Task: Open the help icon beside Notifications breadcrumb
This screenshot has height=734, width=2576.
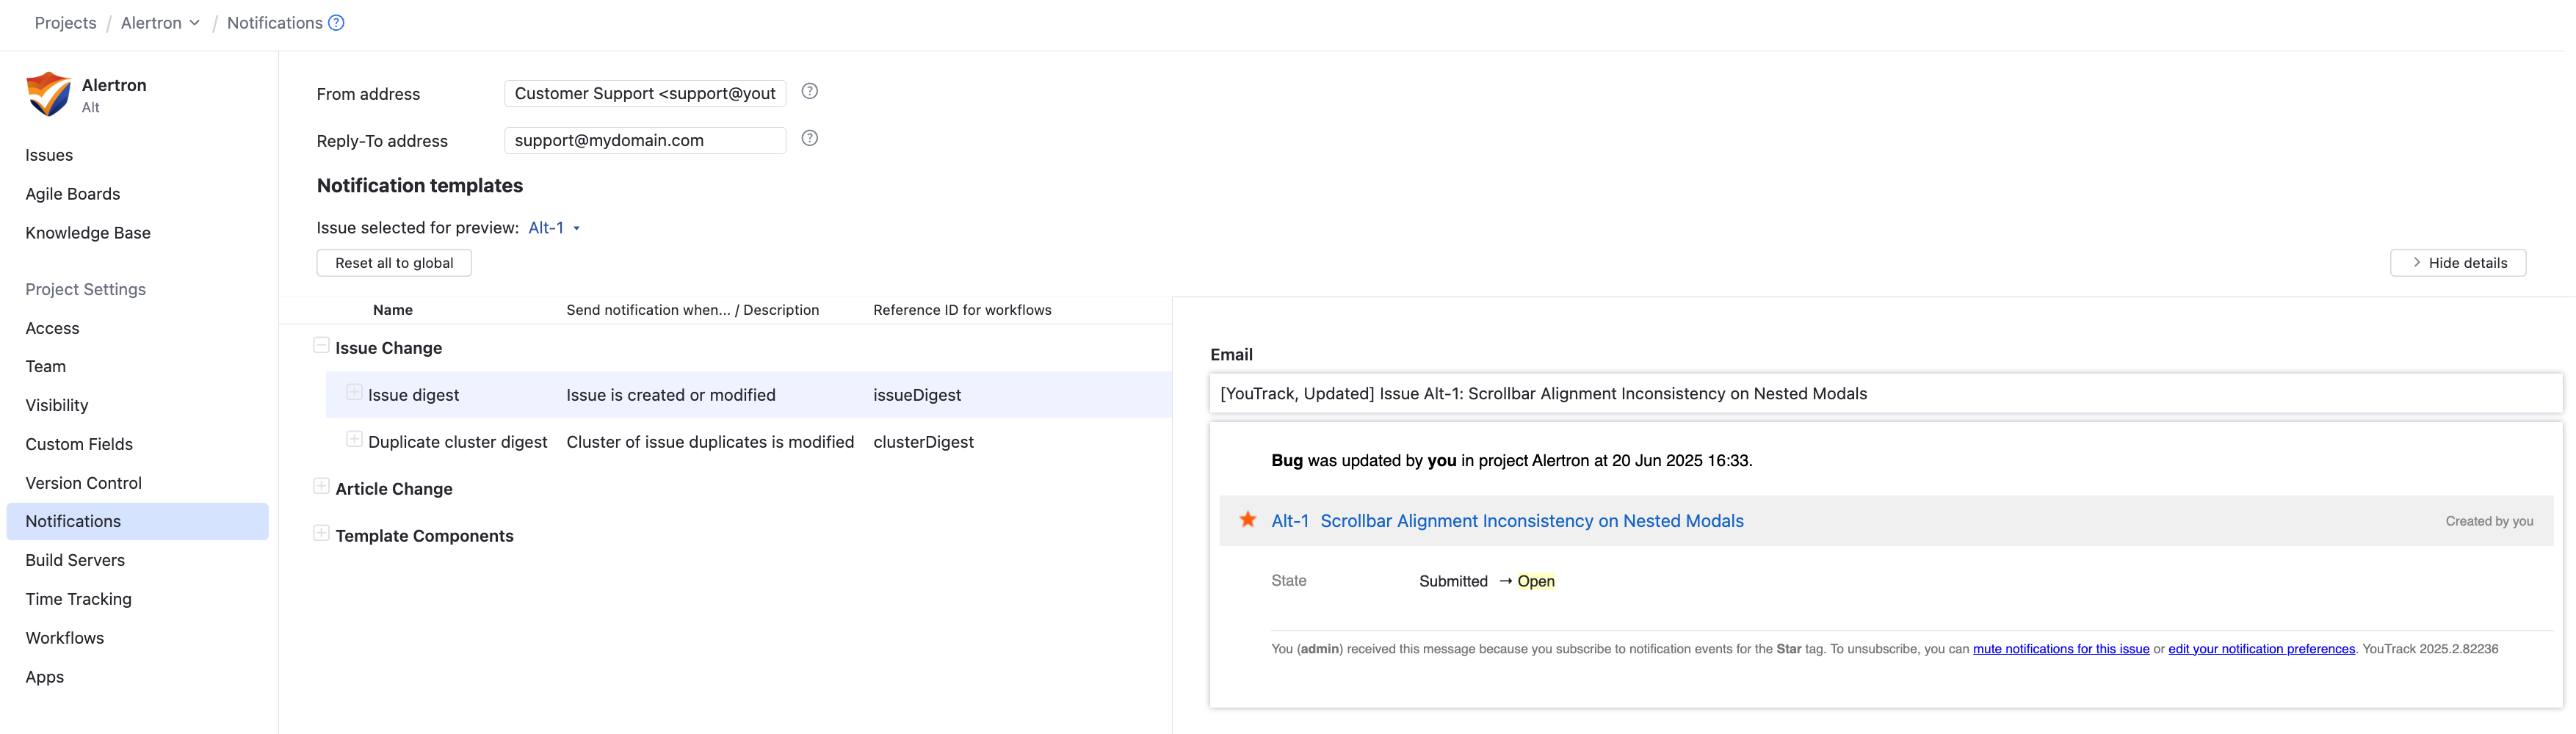Action: tap(336, 22)
